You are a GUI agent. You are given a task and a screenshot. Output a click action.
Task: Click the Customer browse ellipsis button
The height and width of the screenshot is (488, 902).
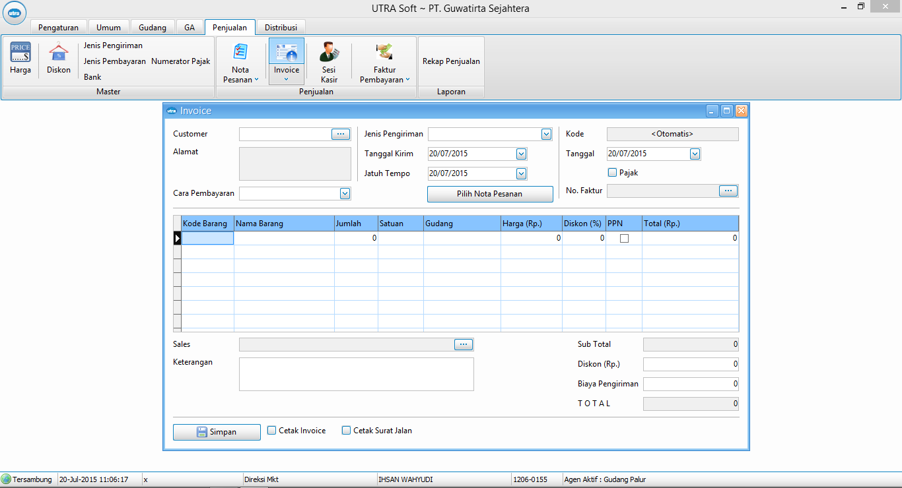coord(341,134)
